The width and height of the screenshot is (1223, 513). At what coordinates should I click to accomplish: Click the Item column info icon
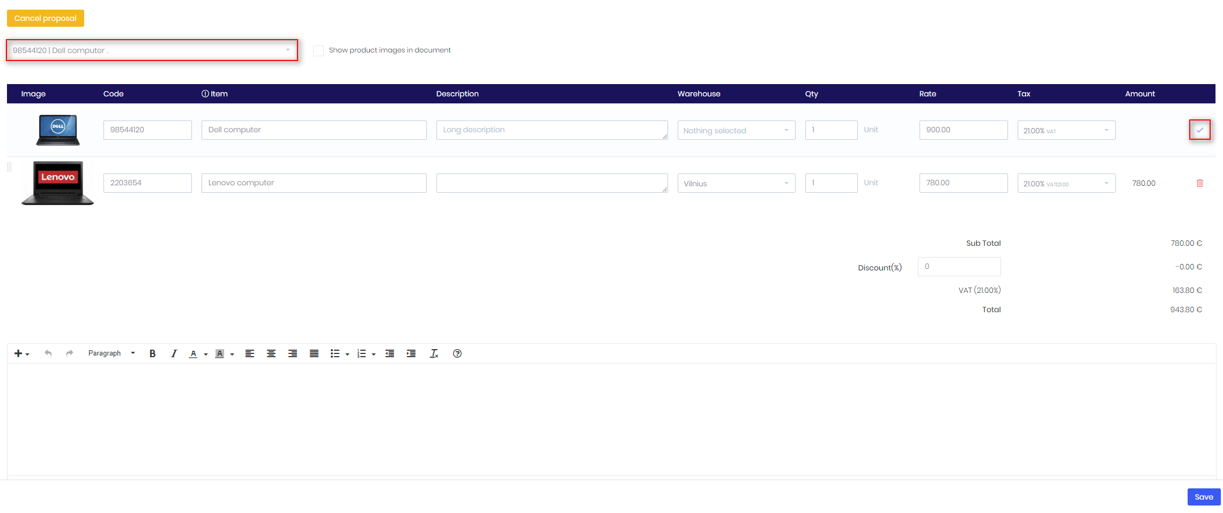point(205,94)
